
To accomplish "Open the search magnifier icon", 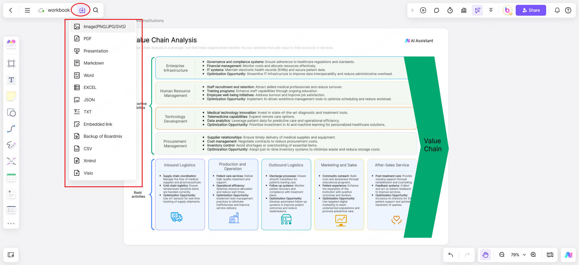I will point(96,10).
